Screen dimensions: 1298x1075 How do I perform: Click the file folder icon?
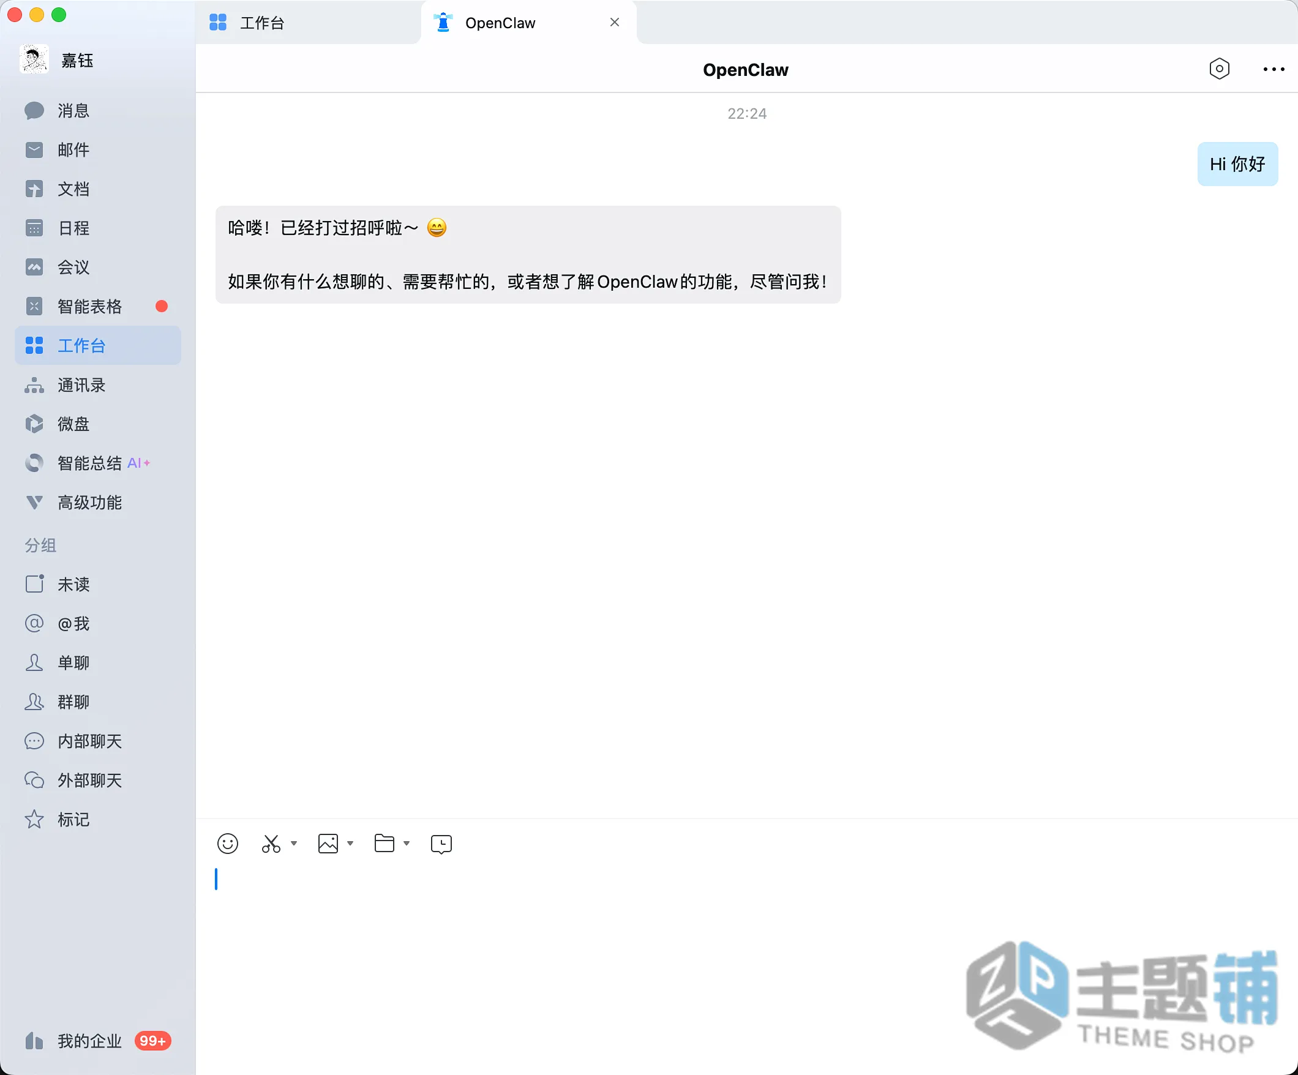click(385, 844)
